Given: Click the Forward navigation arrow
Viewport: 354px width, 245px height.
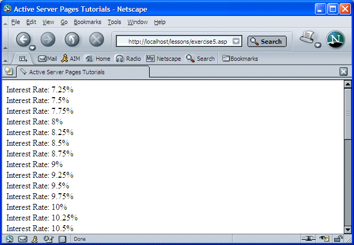Looking at the screenshot, I should click(x=48, y=39).
